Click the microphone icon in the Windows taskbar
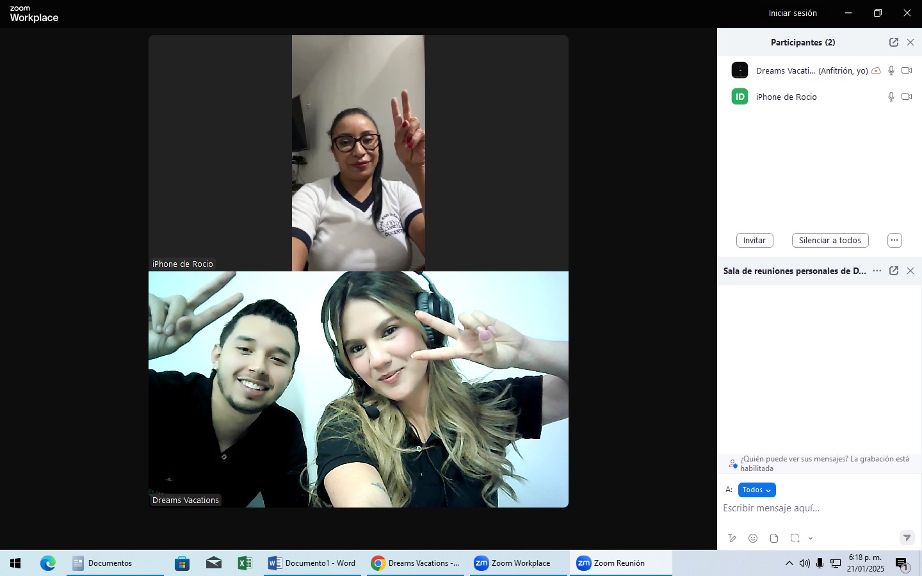The image size is (922, 576). point(820,564)
